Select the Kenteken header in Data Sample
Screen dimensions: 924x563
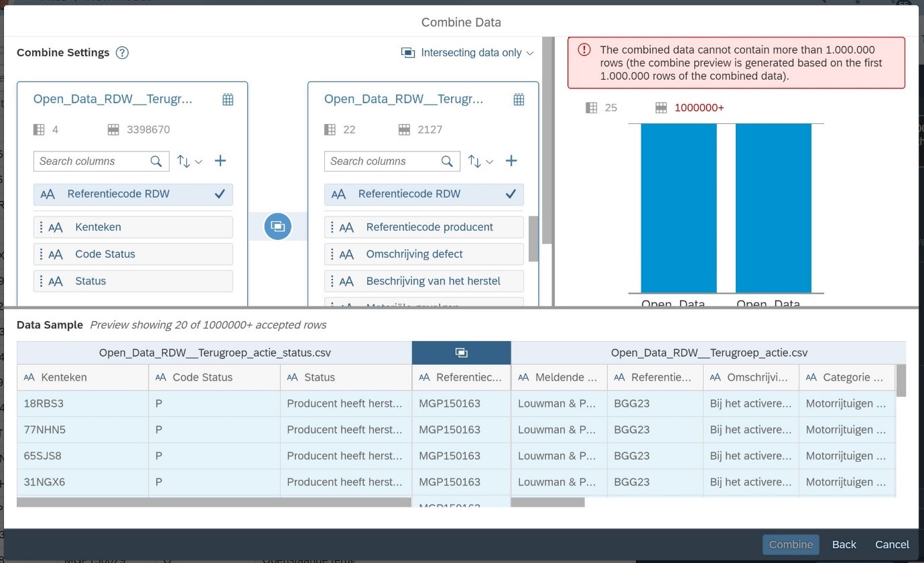coord(82,377)
